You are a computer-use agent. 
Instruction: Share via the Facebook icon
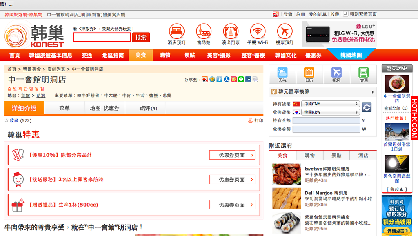[x=248, y=80]
